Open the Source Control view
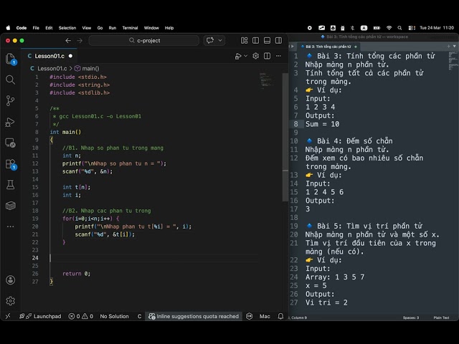This screenshot has height=344, width=459. 10,100
